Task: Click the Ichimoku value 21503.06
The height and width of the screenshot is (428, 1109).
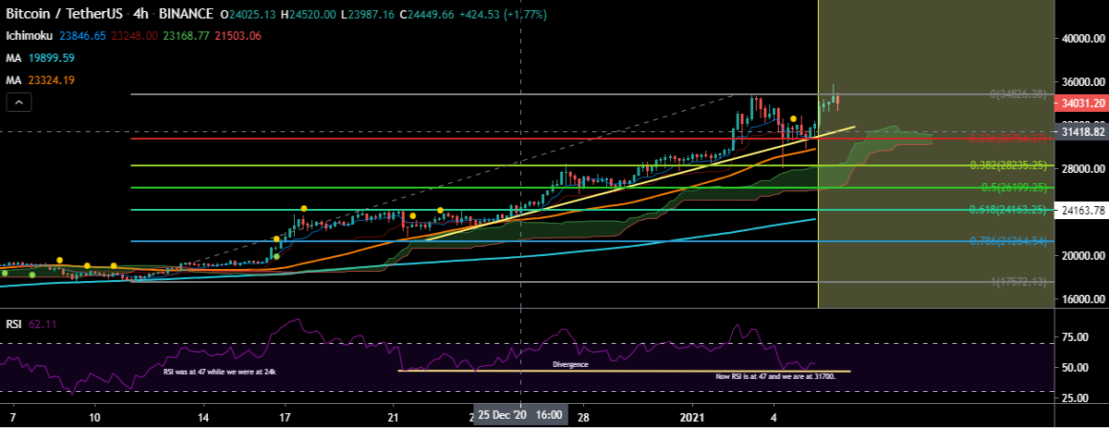Action: [x=238, y=36]
